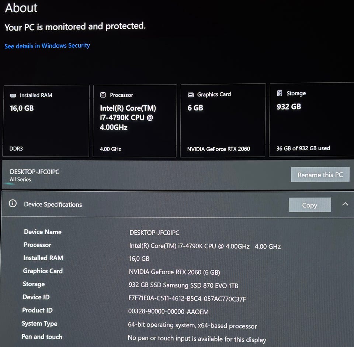Select the Installed RAM value 16,0 GB row

[x=139, y=259]
